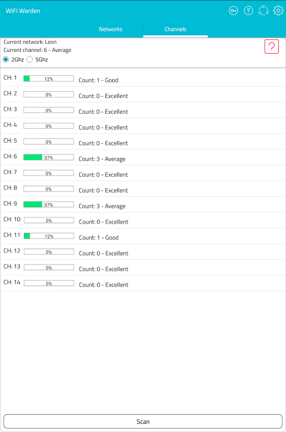This screenshot has height=432, width=286.
Task: Select the CH: 11 Count 1 Good row
Action: (143, 236)
